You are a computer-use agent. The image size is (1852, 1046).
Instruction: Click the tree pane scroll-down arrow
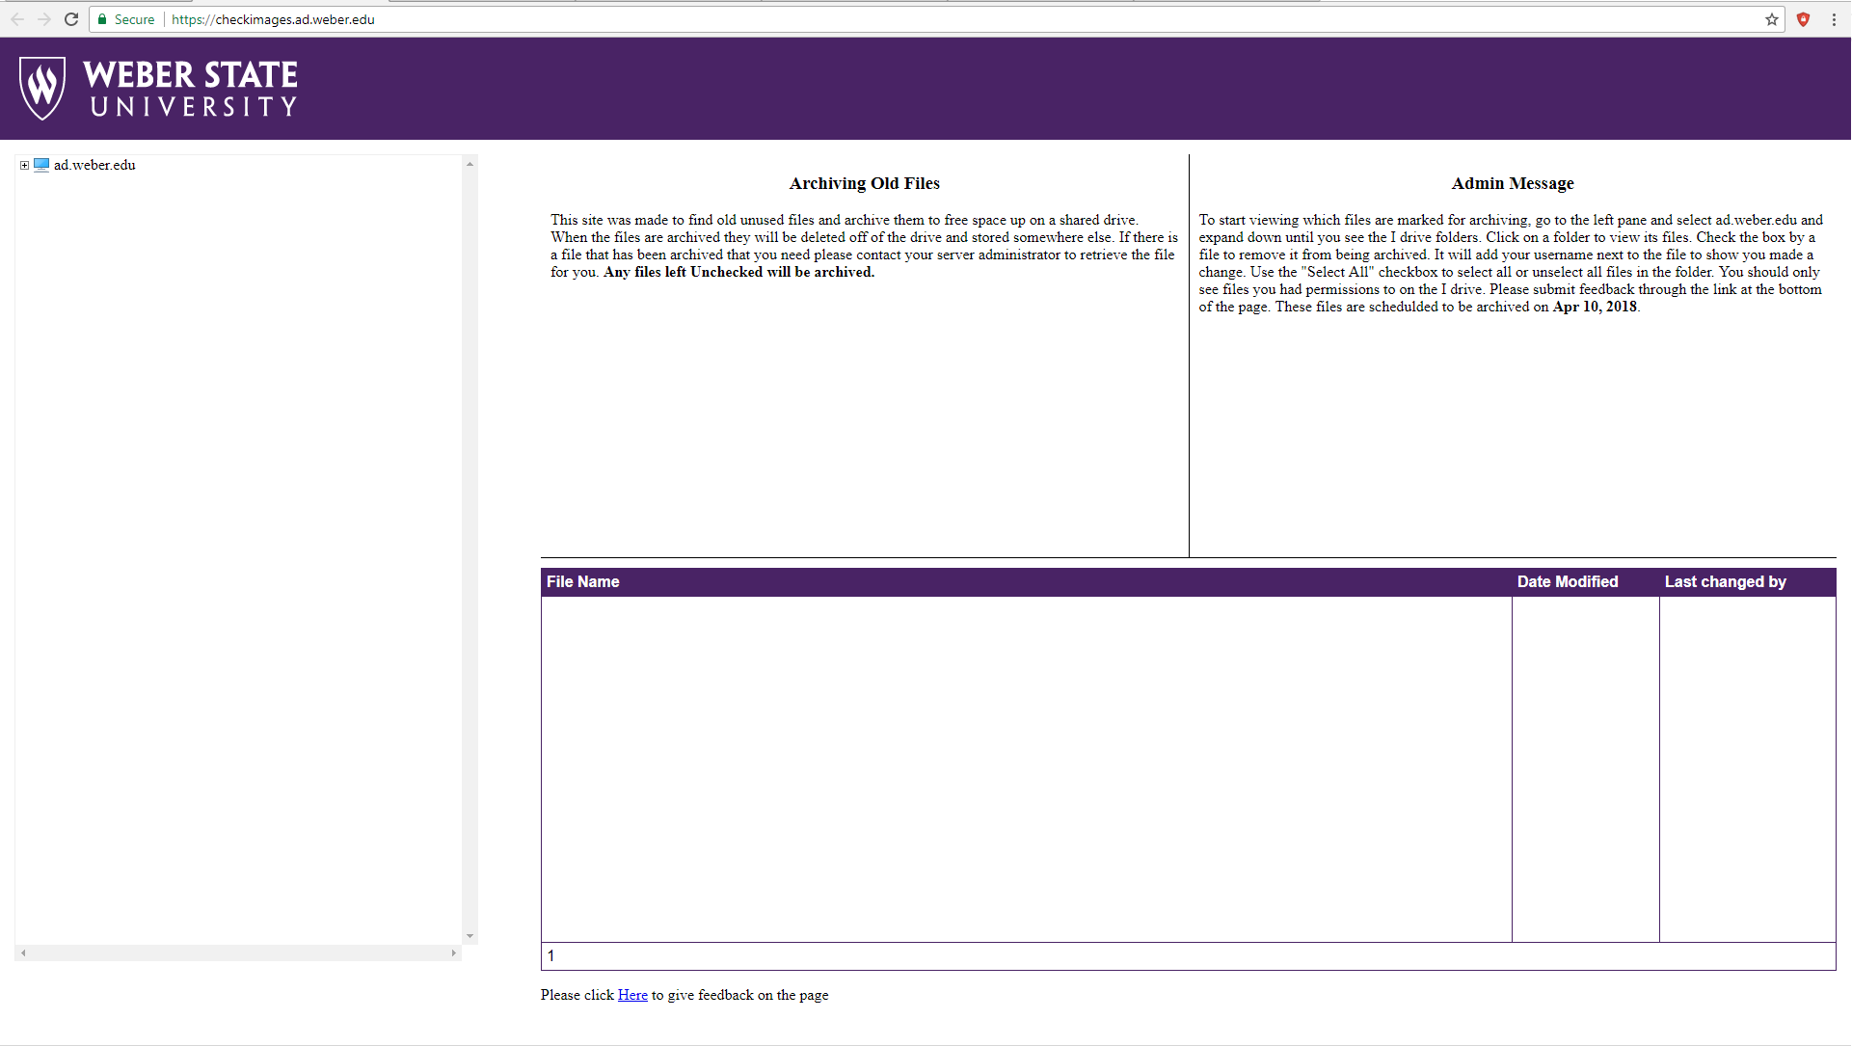pyautogui.click(x=470, y=936)
